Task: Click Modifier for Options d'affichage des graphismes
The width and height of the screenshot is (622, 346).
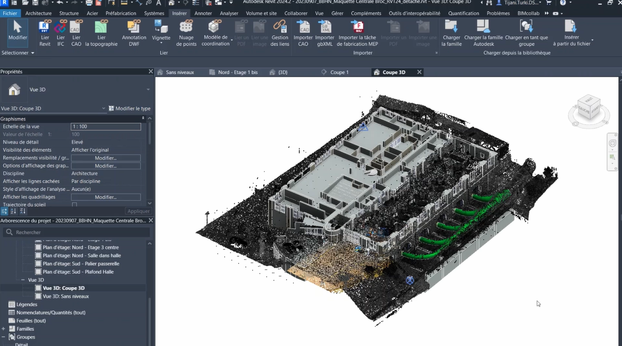Action: 106,166
